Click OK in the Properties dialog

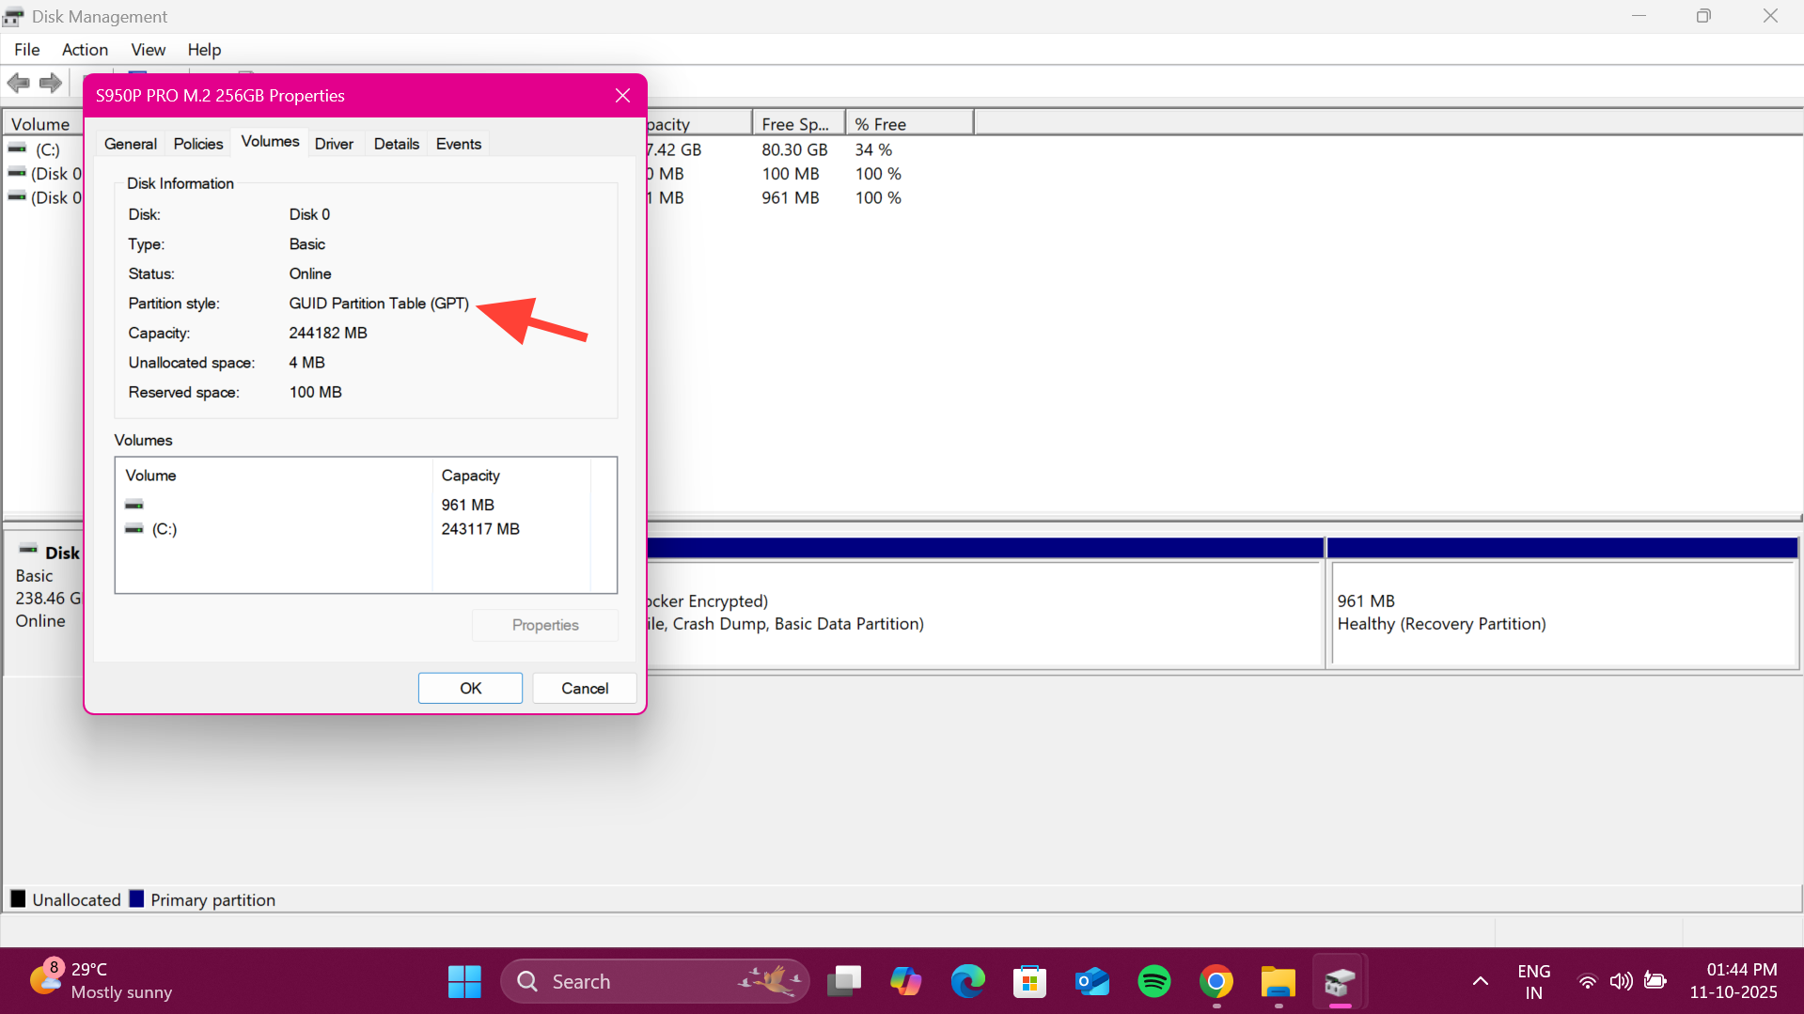[470, 688]
